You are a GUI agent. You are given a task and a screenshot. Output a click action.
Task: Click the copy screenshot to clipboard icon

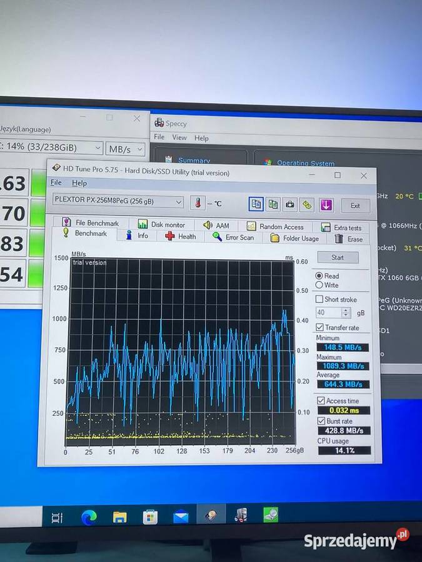pyautogui.click(x=273, y=204)
